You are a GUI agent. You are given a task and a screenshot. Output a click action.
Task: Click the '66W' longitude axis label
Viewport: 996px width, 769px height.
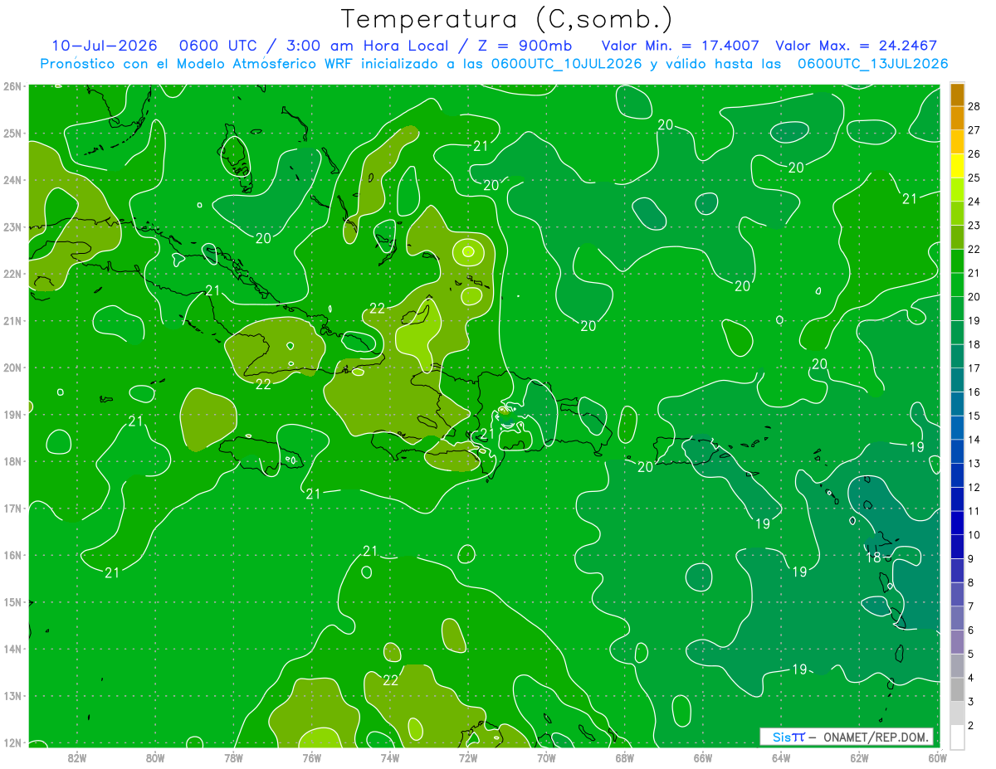coord(703,757)
